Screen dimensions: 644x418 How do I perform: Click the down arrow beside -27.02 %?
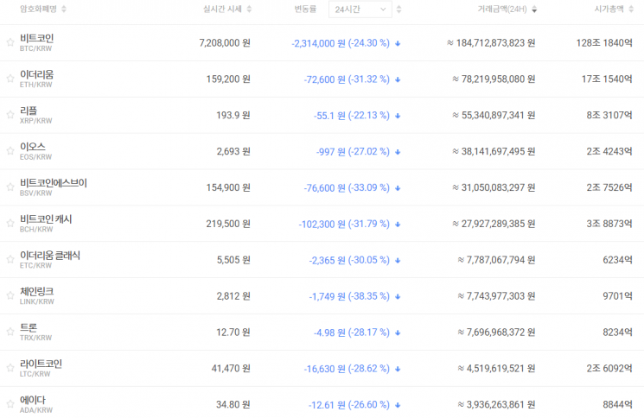(398, 152)
